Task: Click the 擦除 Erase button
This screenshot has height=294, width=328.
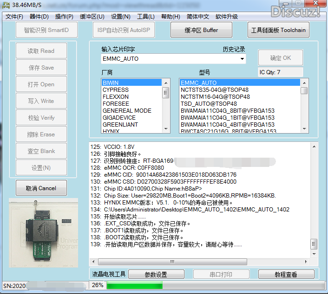Action: tap(41, 134)
